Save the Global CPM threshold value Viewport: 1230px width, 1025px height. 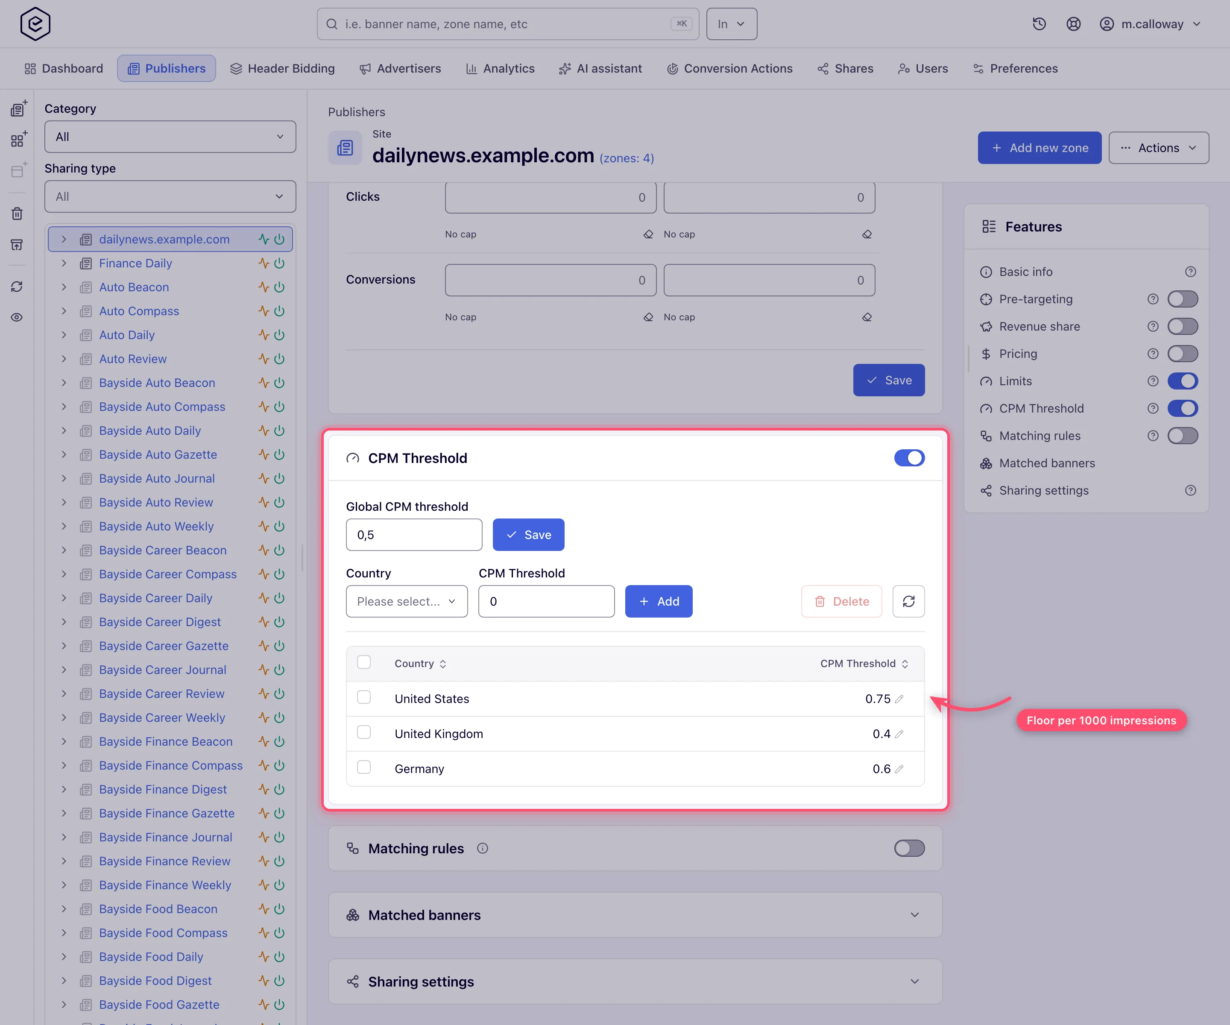pyautogui.click(x=528, y=535)
